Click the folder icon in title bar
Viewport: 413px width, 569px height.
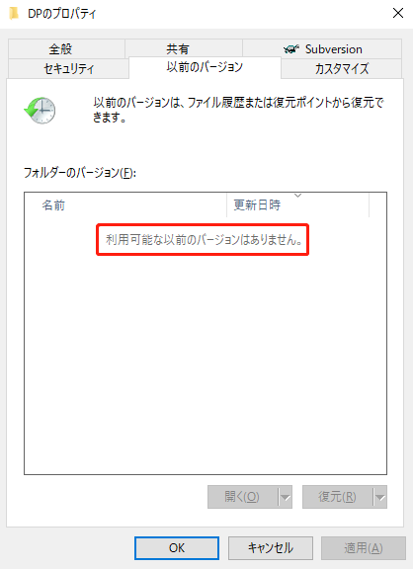click(x=14, y=14)
